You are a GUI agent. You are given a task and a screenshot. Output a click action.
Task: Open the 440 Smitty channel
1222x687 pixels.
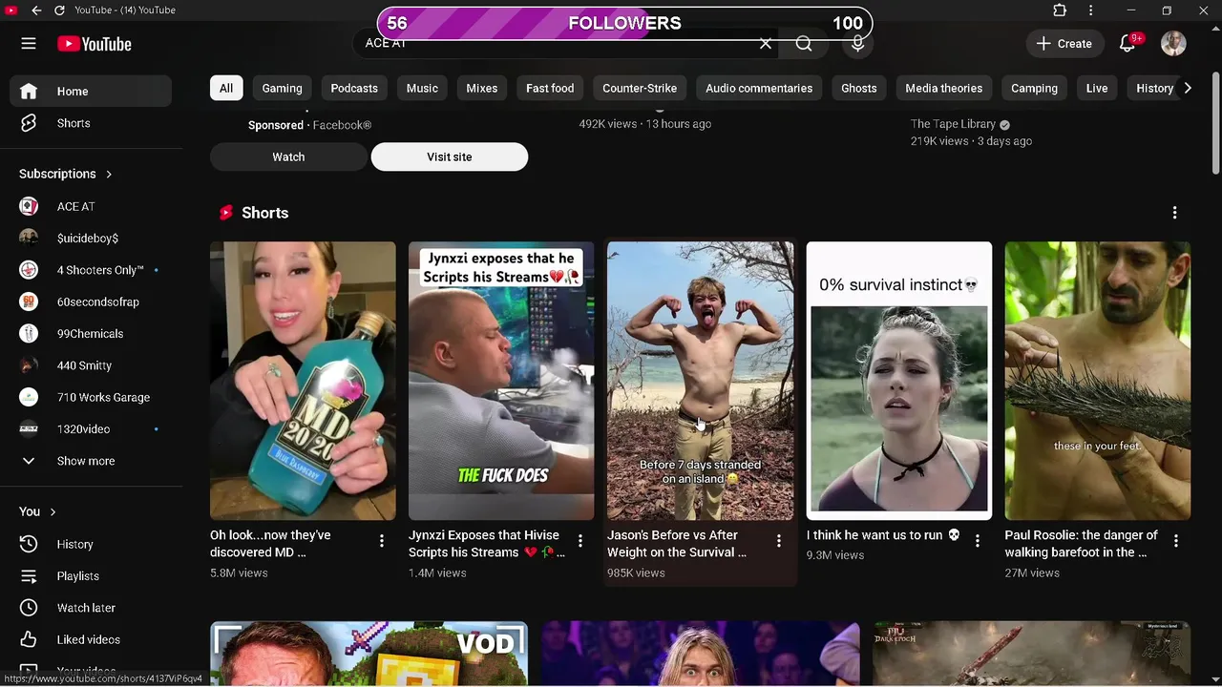(91, 365)
